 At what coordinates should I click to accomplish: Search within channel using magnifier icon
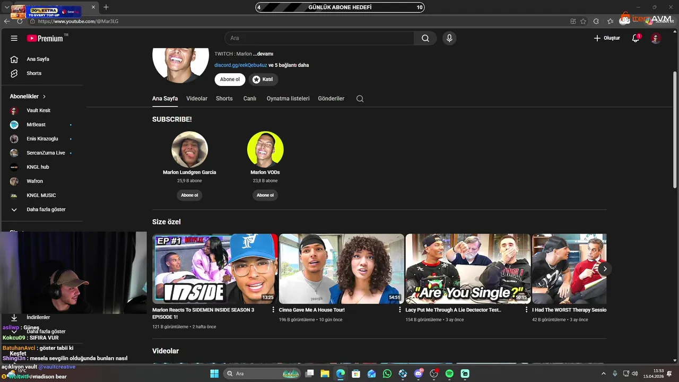(360, 99)
